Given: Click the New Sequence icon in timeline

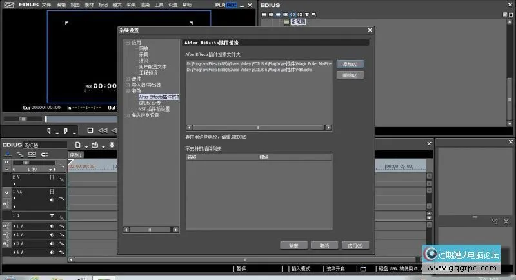Looking at the screenshot, I should point(77,145).
